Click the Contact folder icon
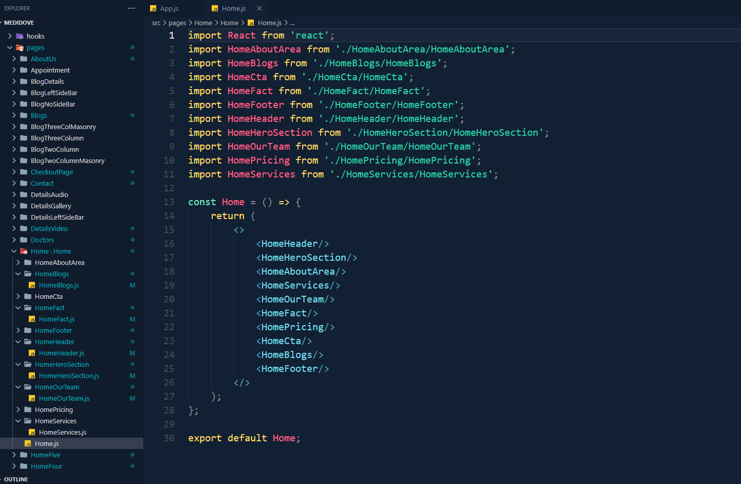Viewport: 741px width, 484px height. [24, 183]
